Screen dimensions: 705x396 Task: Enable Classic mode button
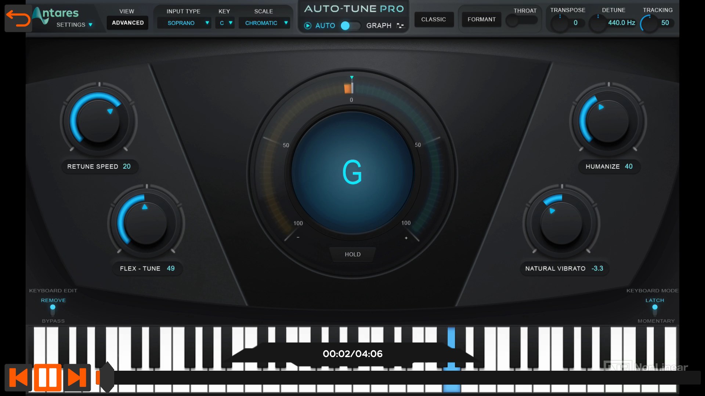point(434,19)
